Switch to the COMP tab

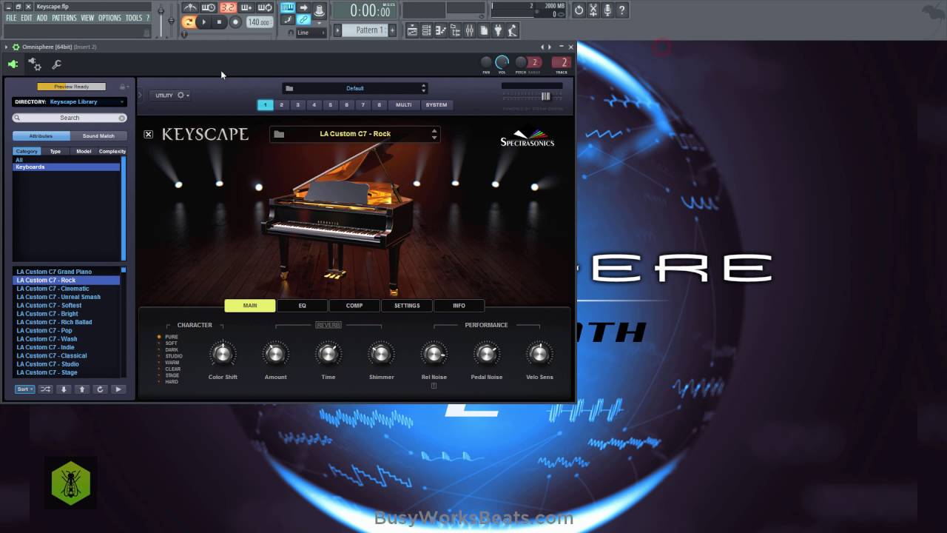[x=354, y=306]
